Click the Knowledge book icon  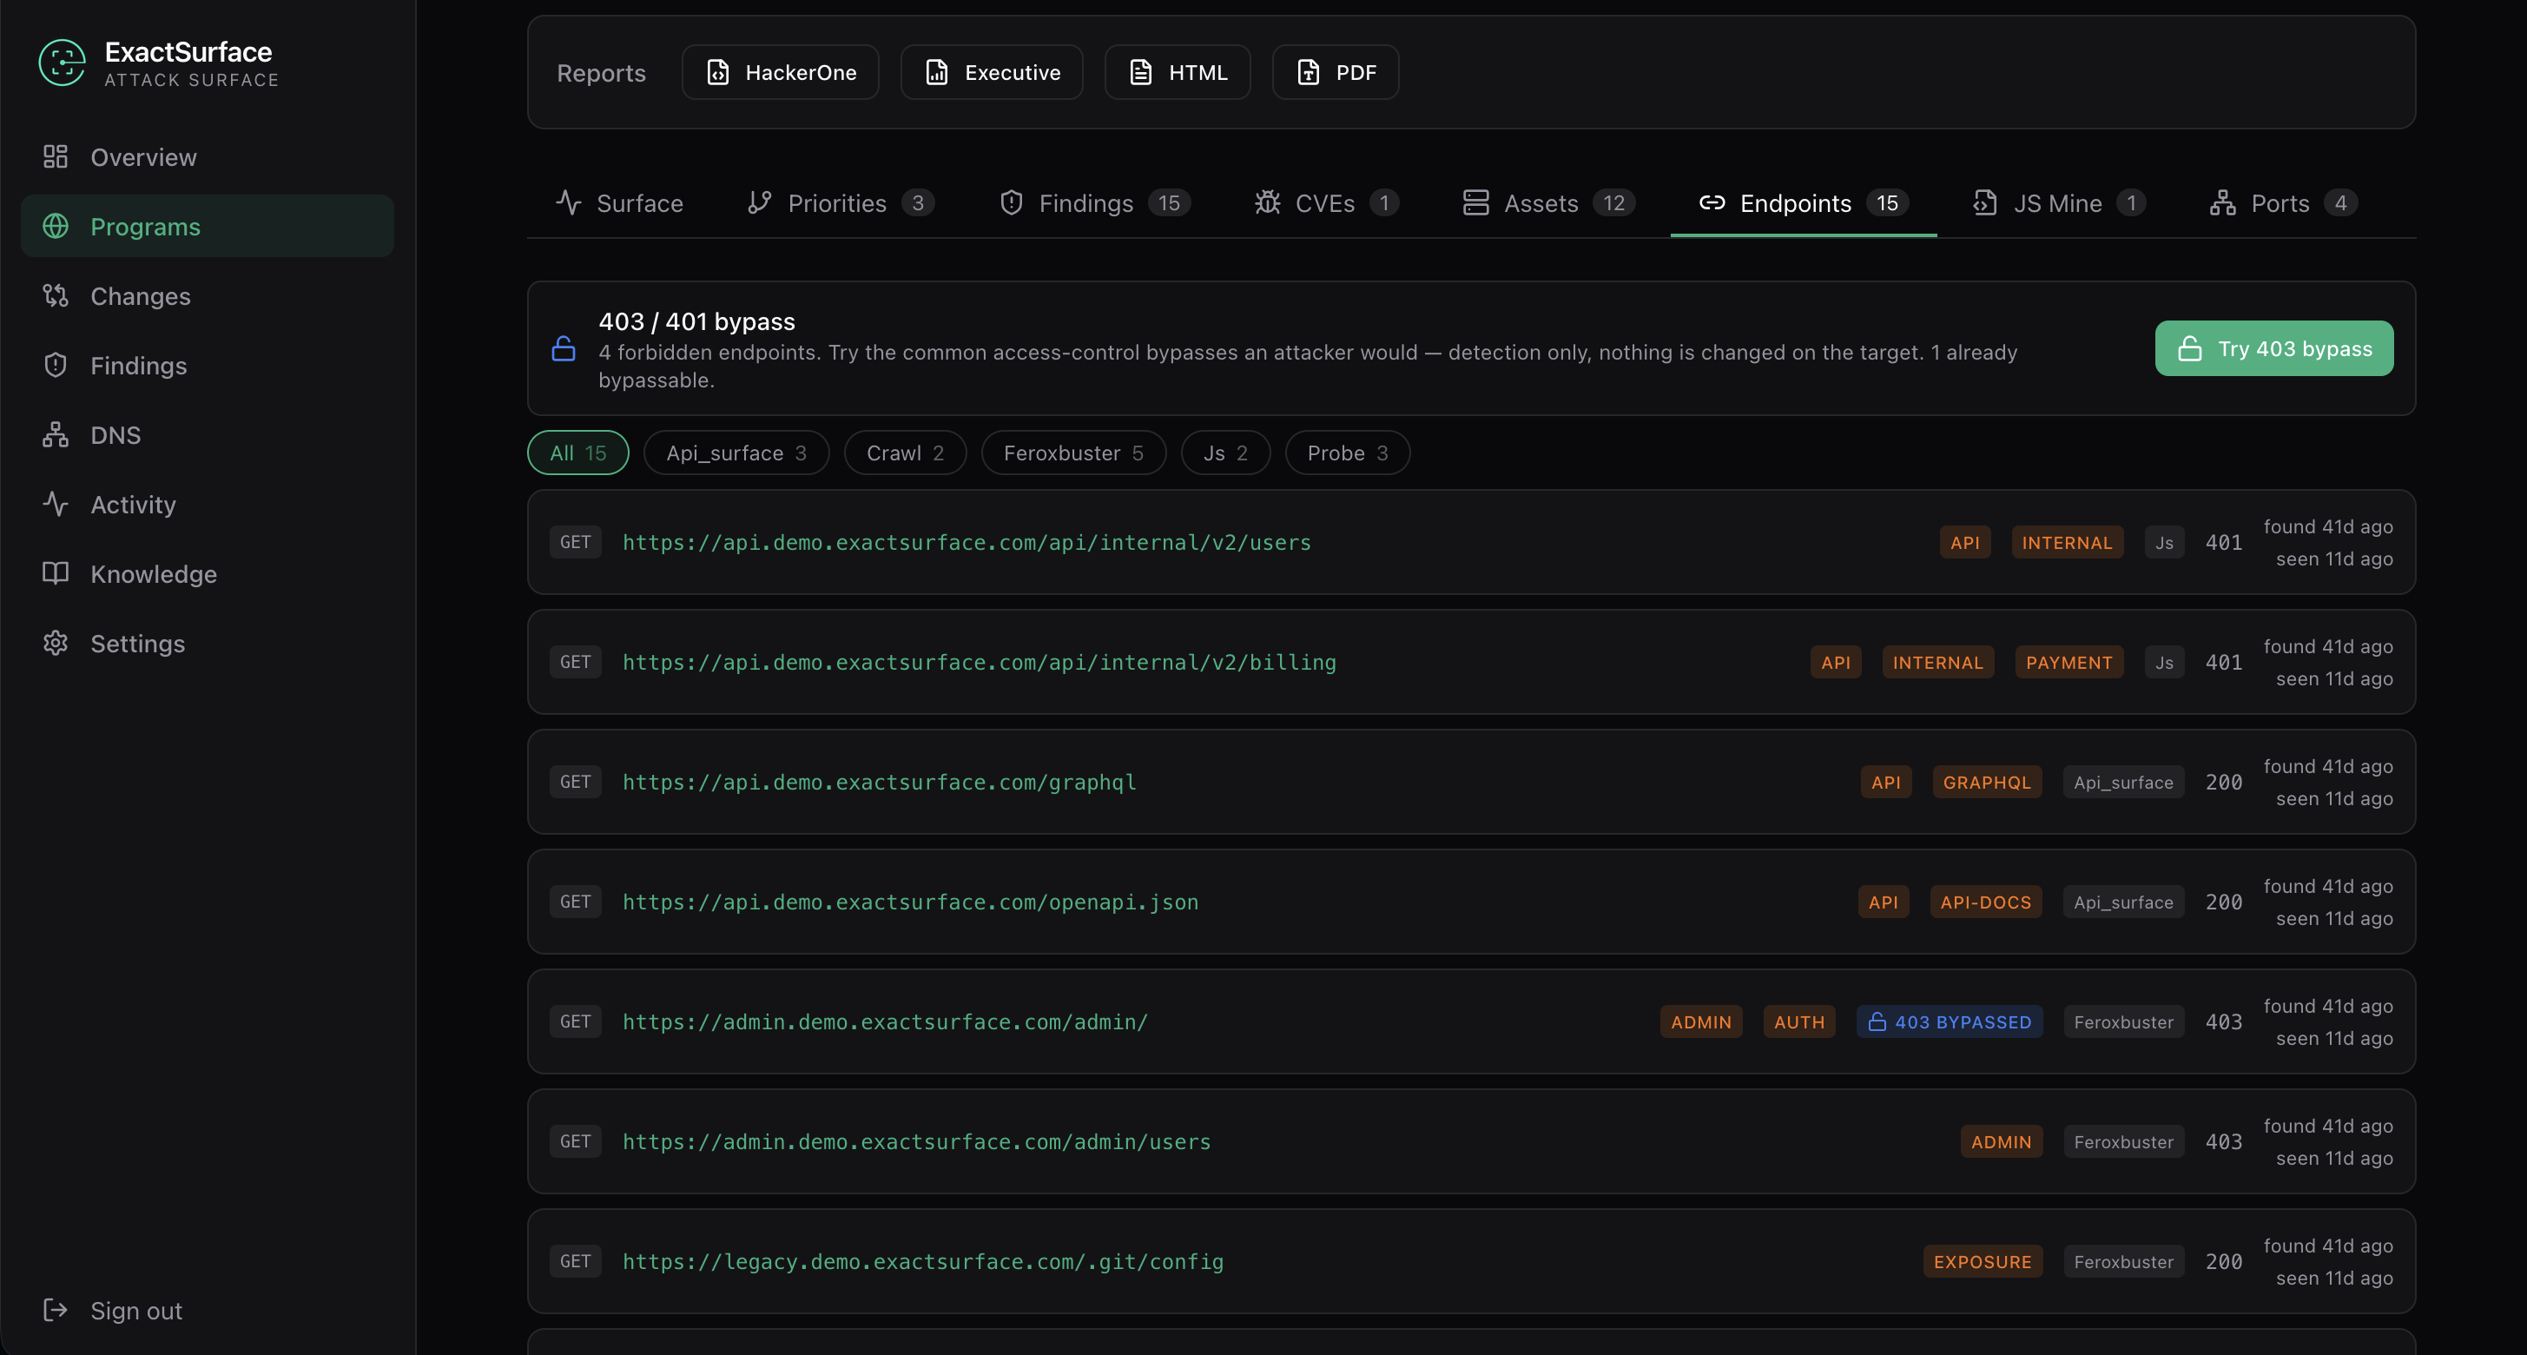pyautogui.click(x=56, y=574)
